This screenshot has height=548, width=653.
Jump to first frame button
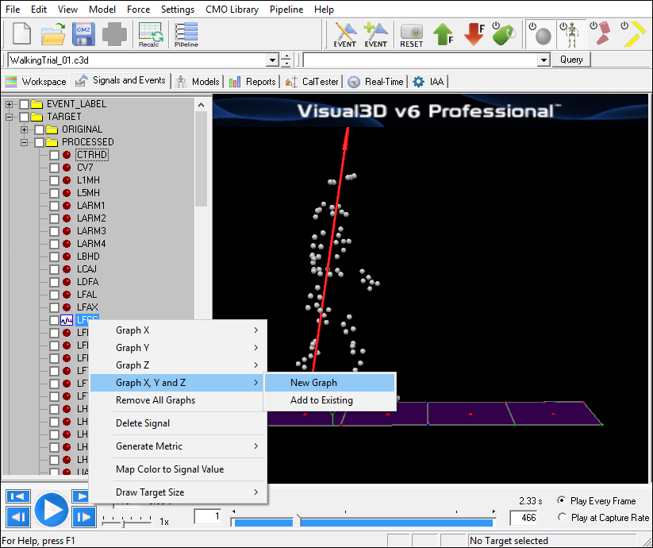18,496
